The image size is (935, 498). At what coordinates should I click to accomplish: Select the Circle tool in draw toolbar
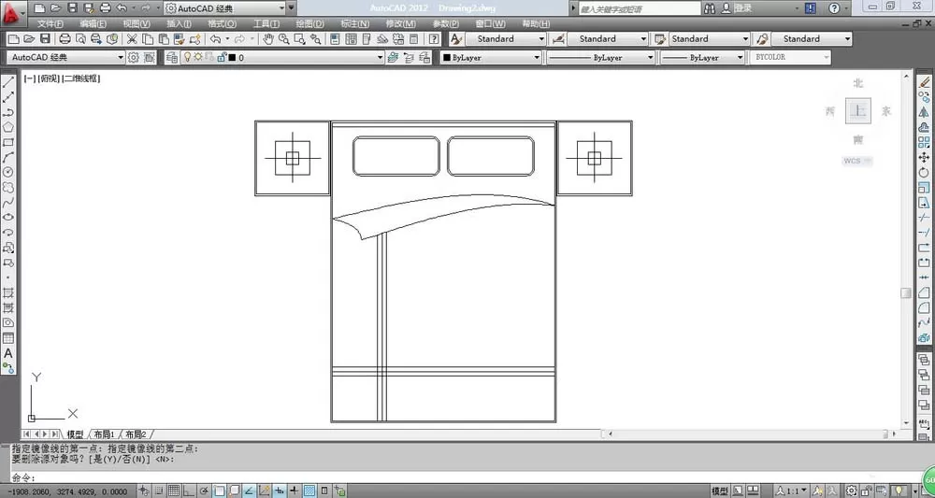click(8, 172)
